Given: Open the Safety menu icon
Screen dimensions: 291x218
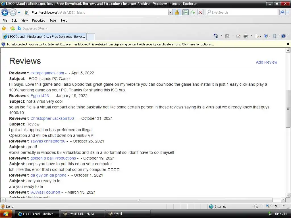Looking at the screenshot, I should [x=267, y=36].
